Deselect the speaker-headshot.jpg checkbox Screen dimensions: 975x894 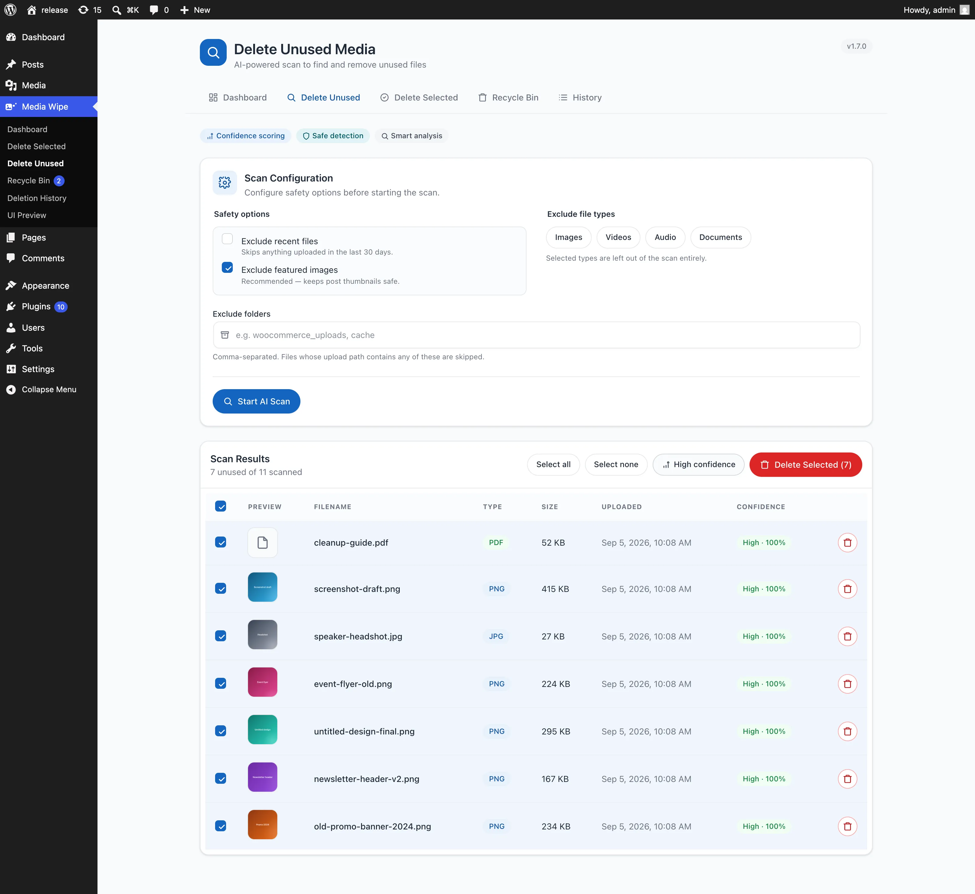[x=221, y=636]
